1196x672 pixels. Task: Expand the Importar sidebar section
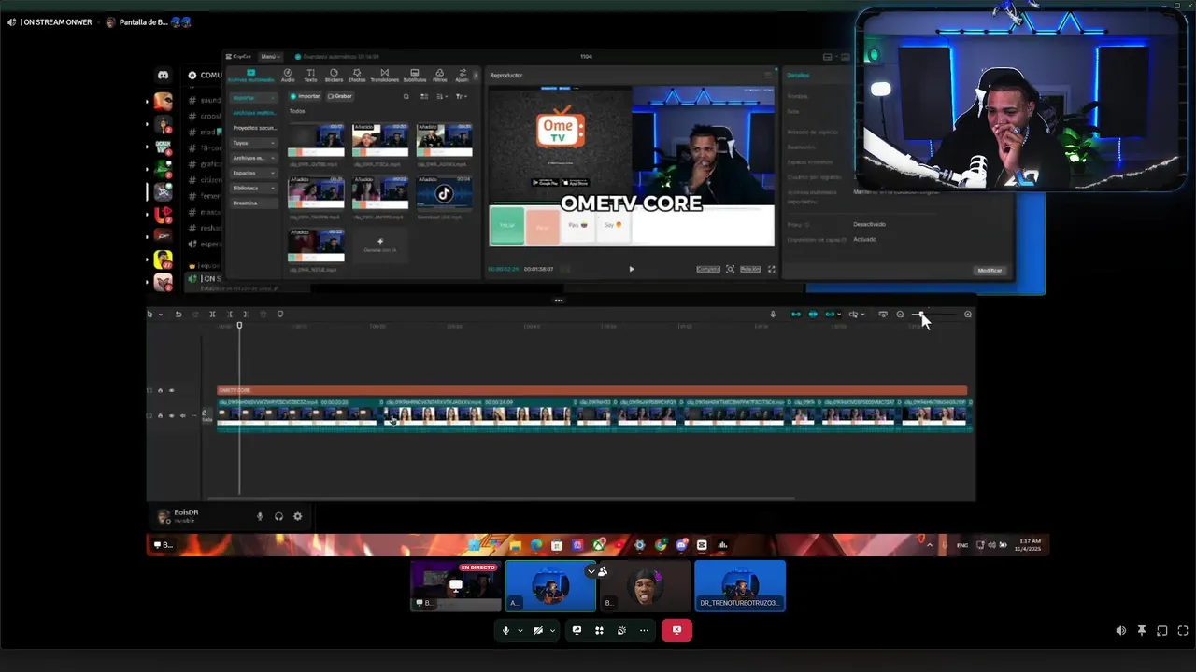pos(254,97)
